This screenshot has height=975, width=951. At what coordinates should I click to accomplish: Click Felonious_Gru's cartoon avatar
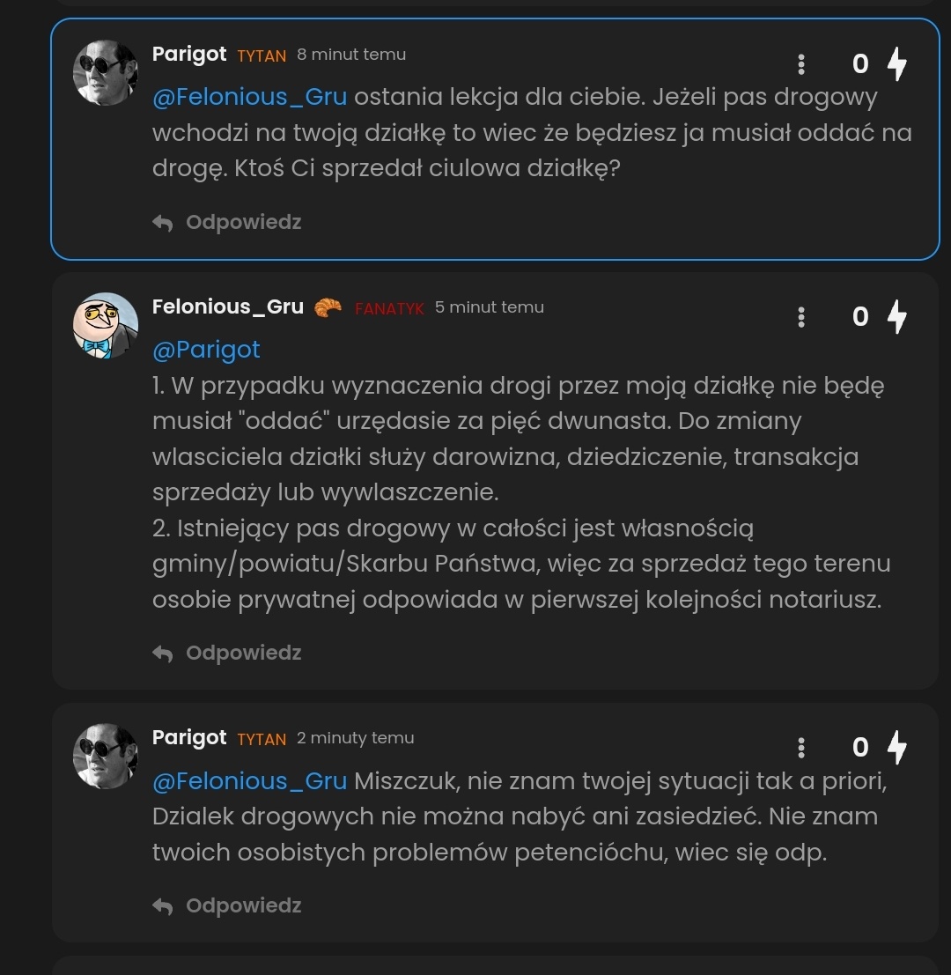(x=106, y=325)
